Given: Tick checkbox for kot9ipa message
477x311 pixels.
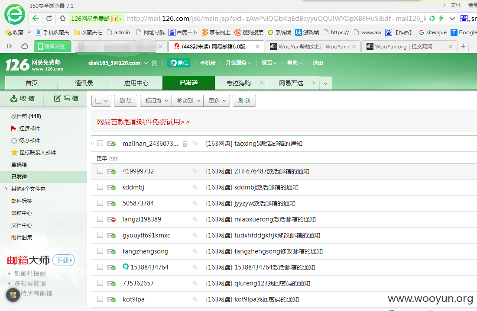Looking at the screenshot, I should click(x=100, y=299).
